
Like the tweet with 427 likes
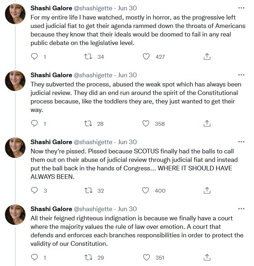(x=145, y=56)
